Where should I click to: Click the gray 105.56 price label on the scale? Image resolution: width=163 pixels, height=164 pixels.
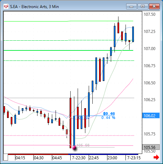(x=151, y=147)
